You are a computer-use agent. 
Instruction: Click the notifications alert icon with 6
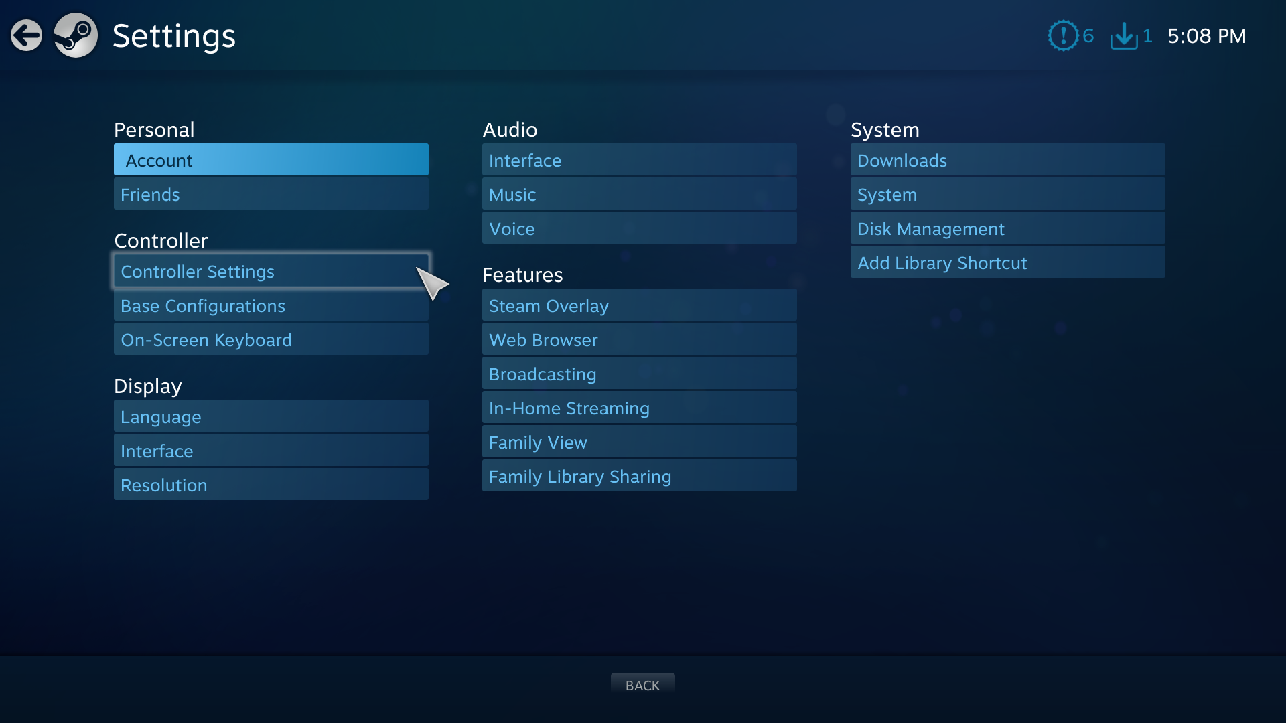1064,35
